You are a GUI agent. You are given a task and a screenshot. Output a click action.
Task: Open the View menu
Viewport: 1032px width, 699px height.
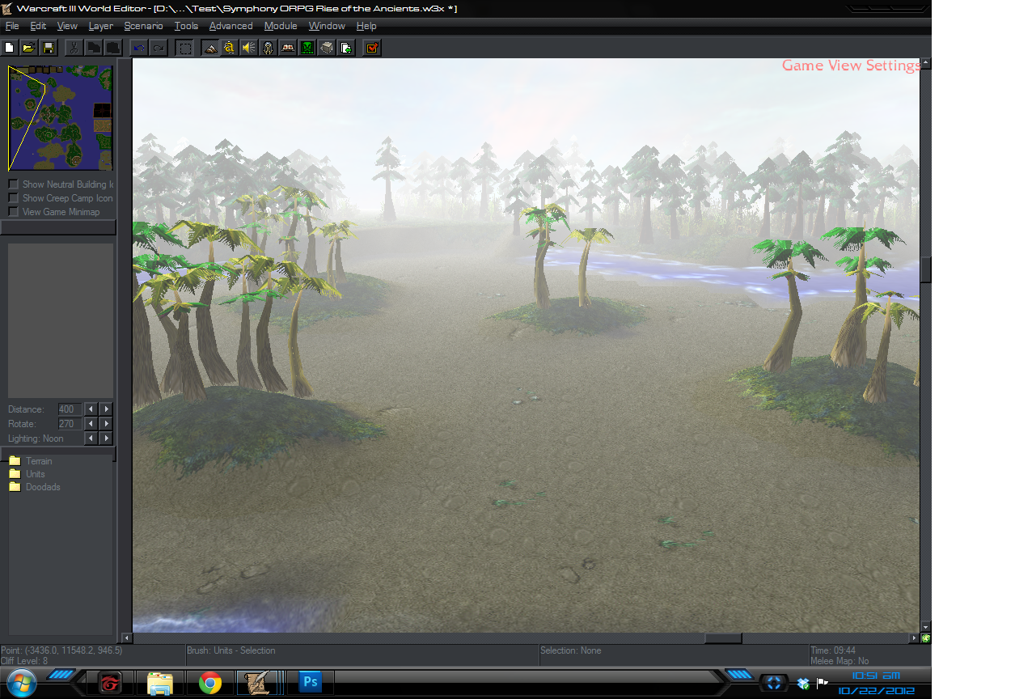point(67,26)
